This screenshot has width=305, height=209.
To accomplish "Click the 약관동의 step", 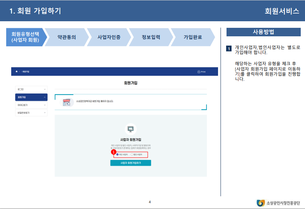I will 67,37.
